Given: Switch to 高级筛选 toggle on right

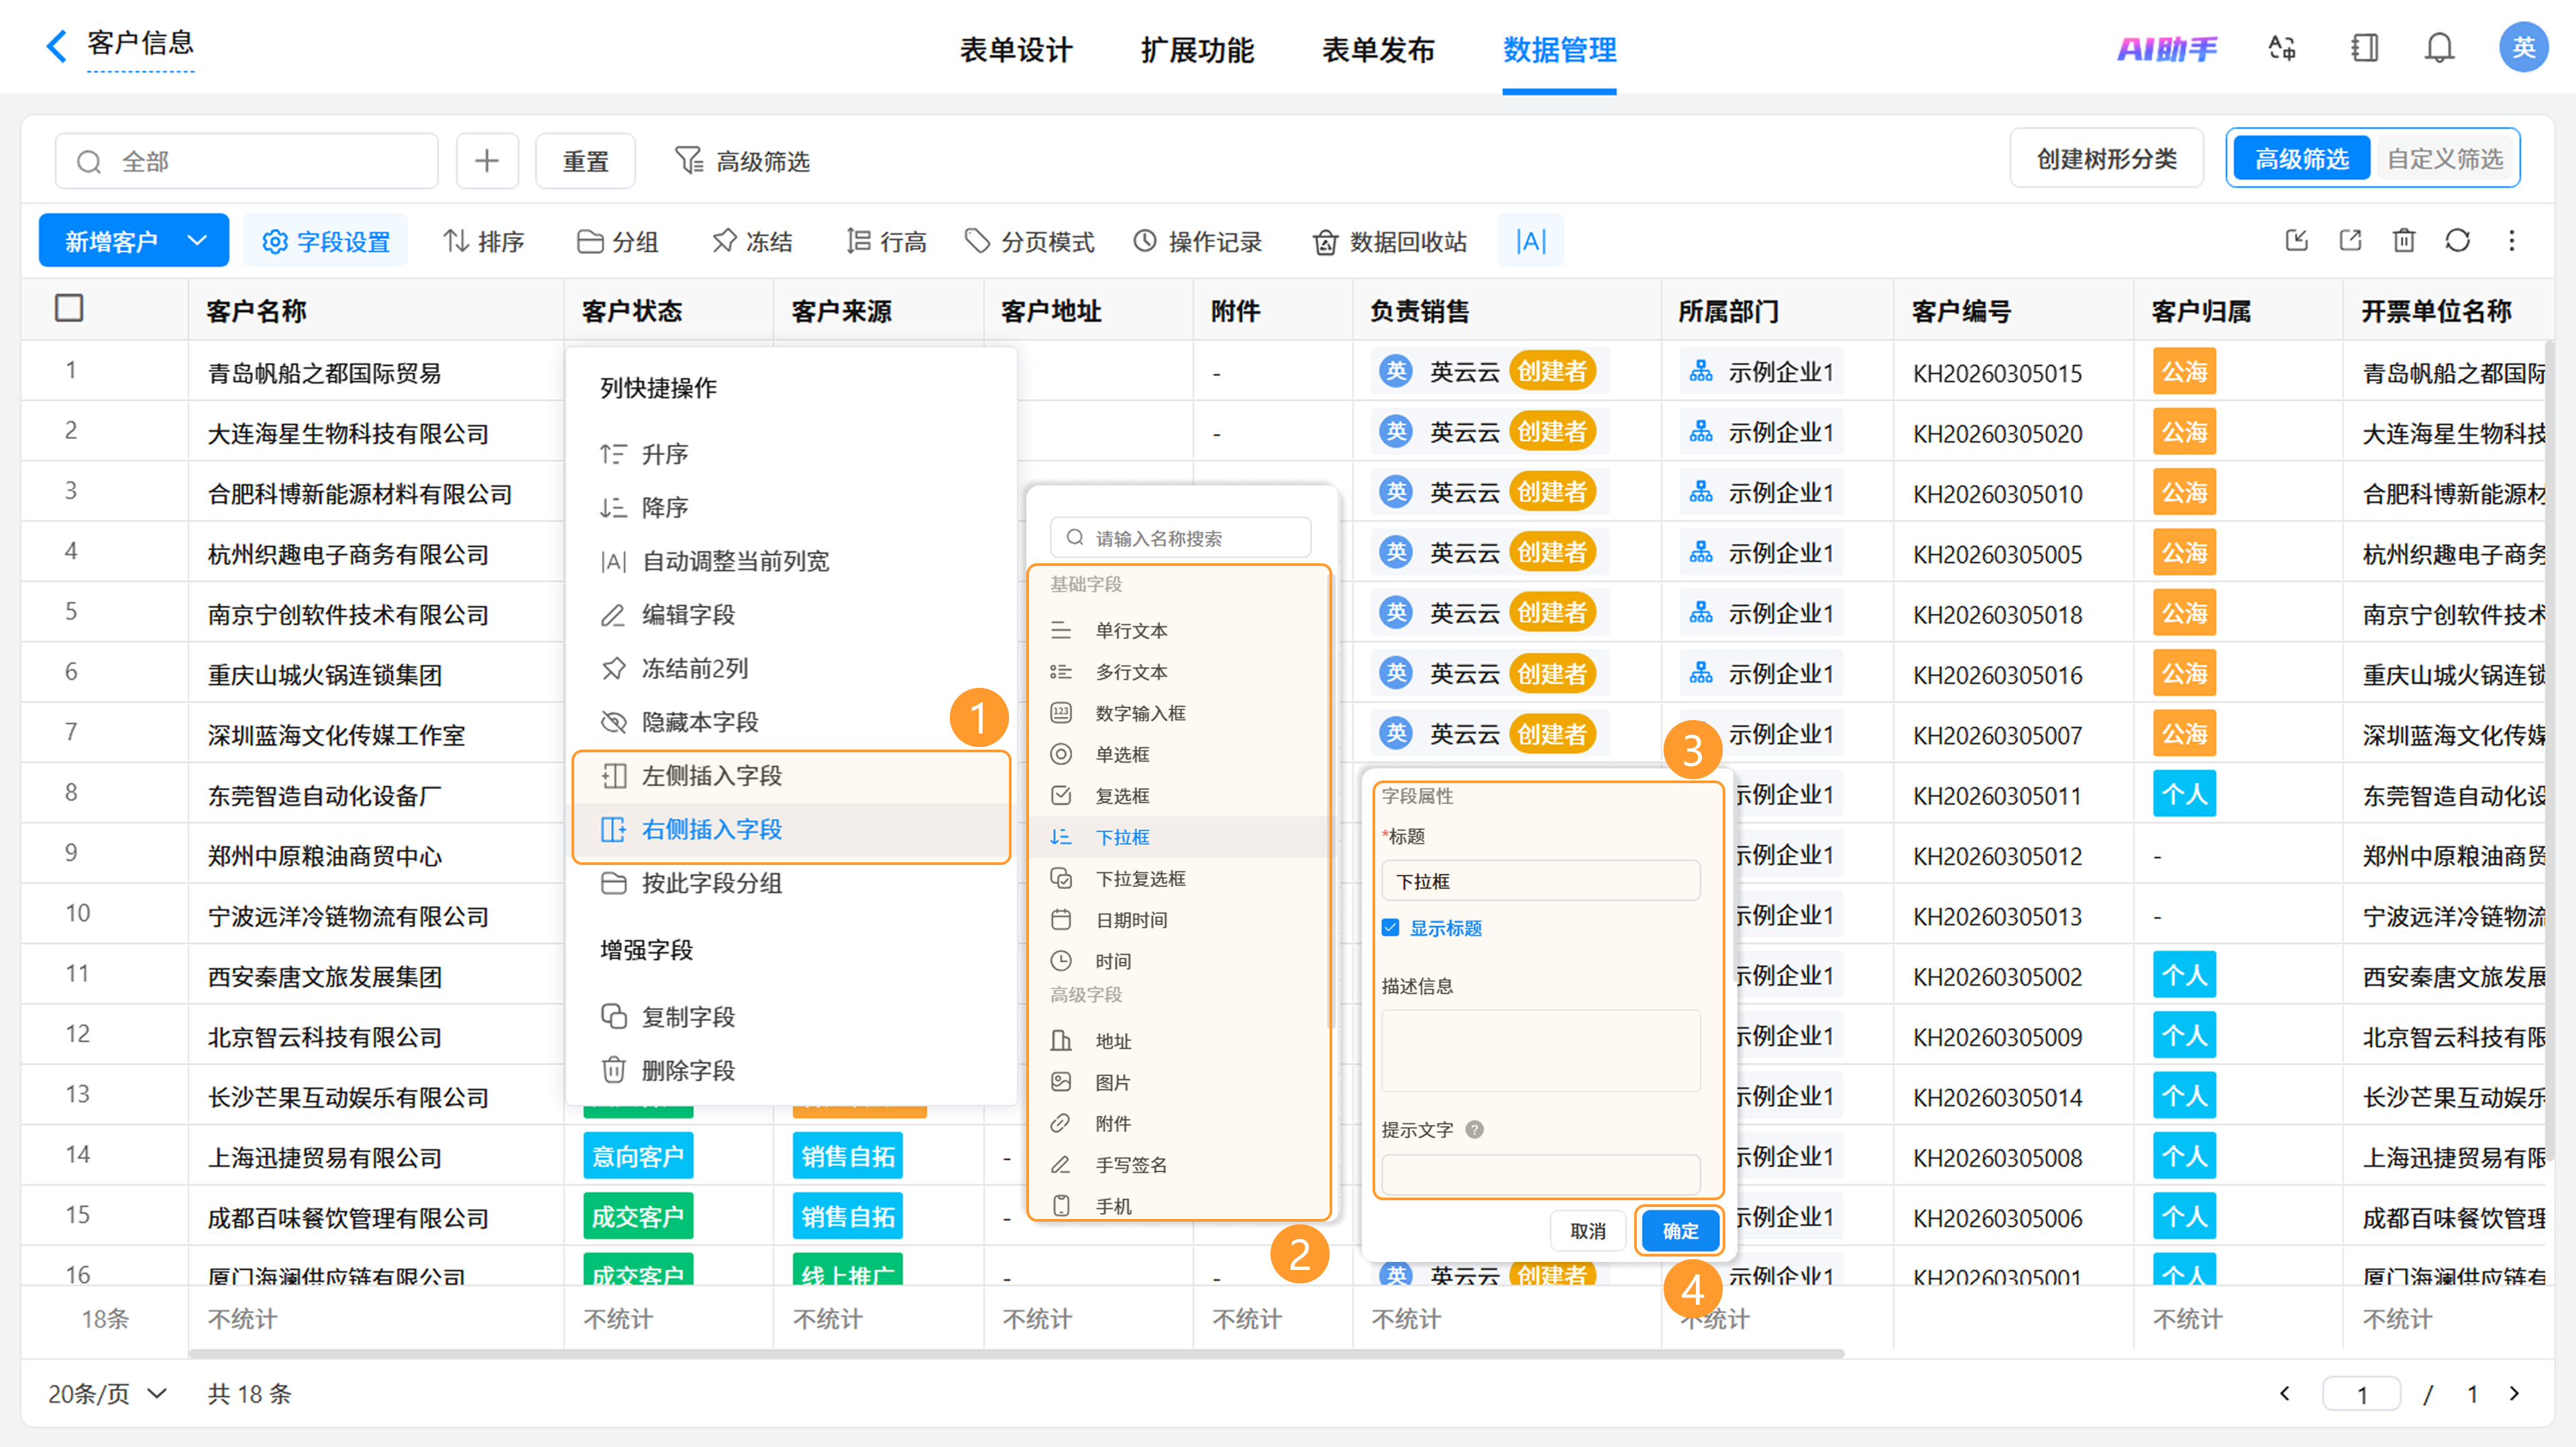Looking at the screenshot, I should pos(2301,158).
